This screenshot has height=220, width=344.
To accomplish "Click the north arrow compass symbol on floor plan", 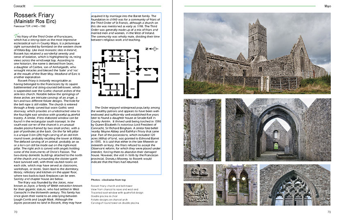I will 152,49.
